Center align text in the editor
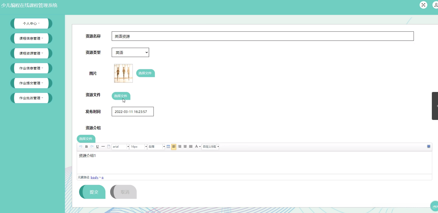 [185, 146]
